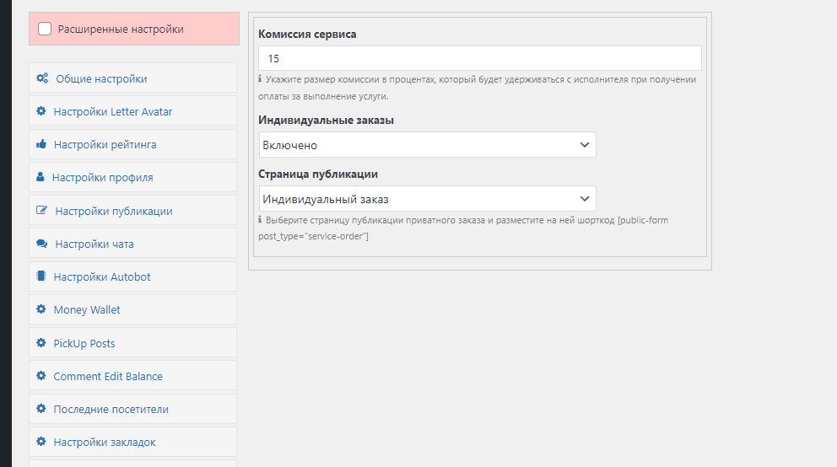Enable the Расширенные настройки checkbox
Screen dimensions: 837x467
[45, 29]
